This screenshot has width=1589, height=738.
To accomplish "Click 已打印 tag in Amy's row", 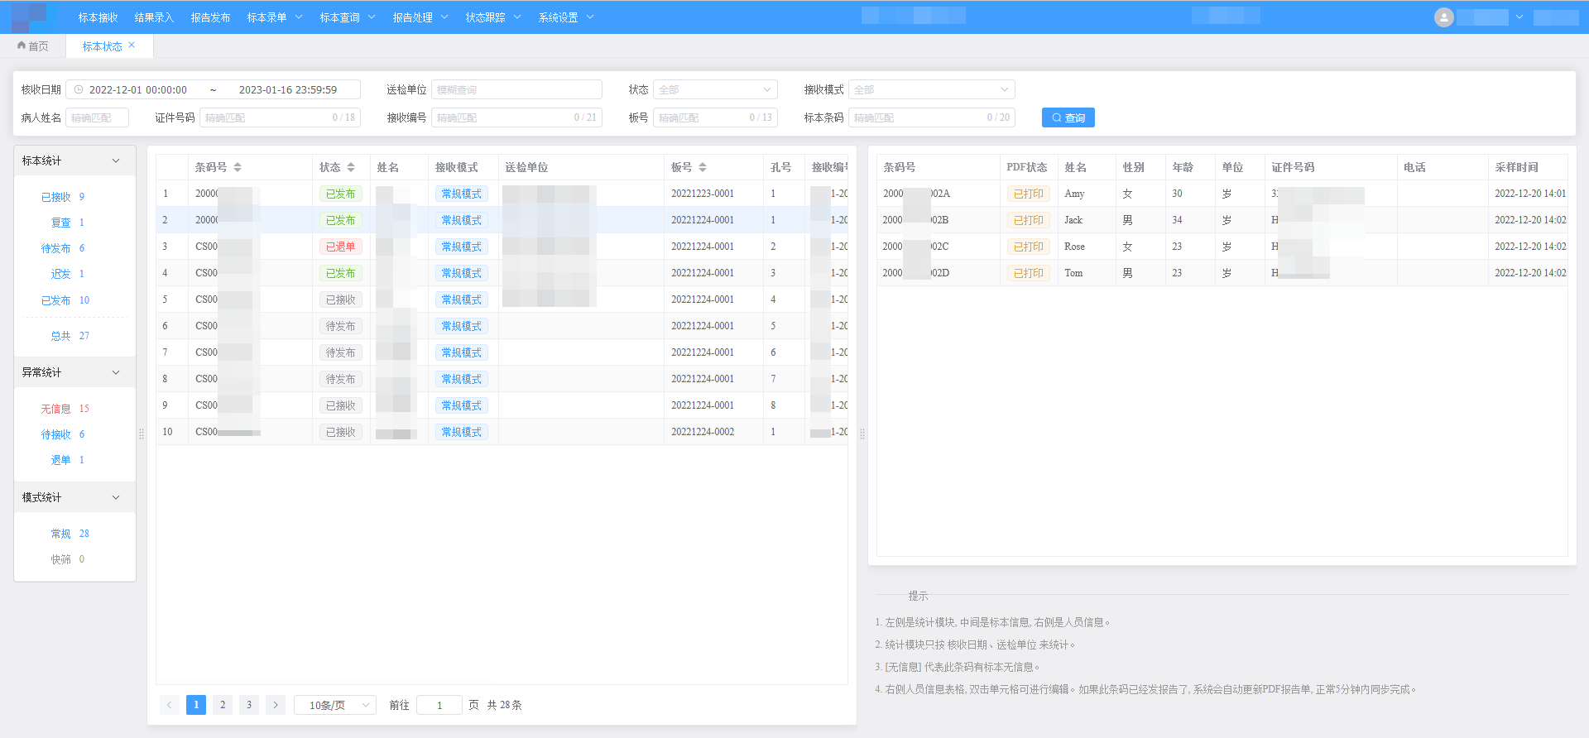I will click(x=1029, y=194).
